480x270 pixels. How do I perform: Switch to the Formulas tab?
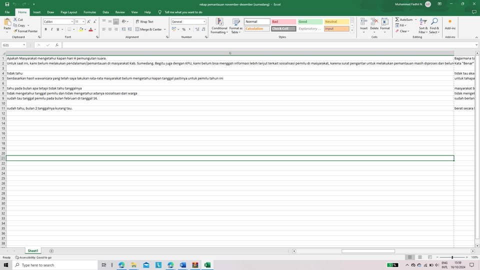[x=89, y=12]
